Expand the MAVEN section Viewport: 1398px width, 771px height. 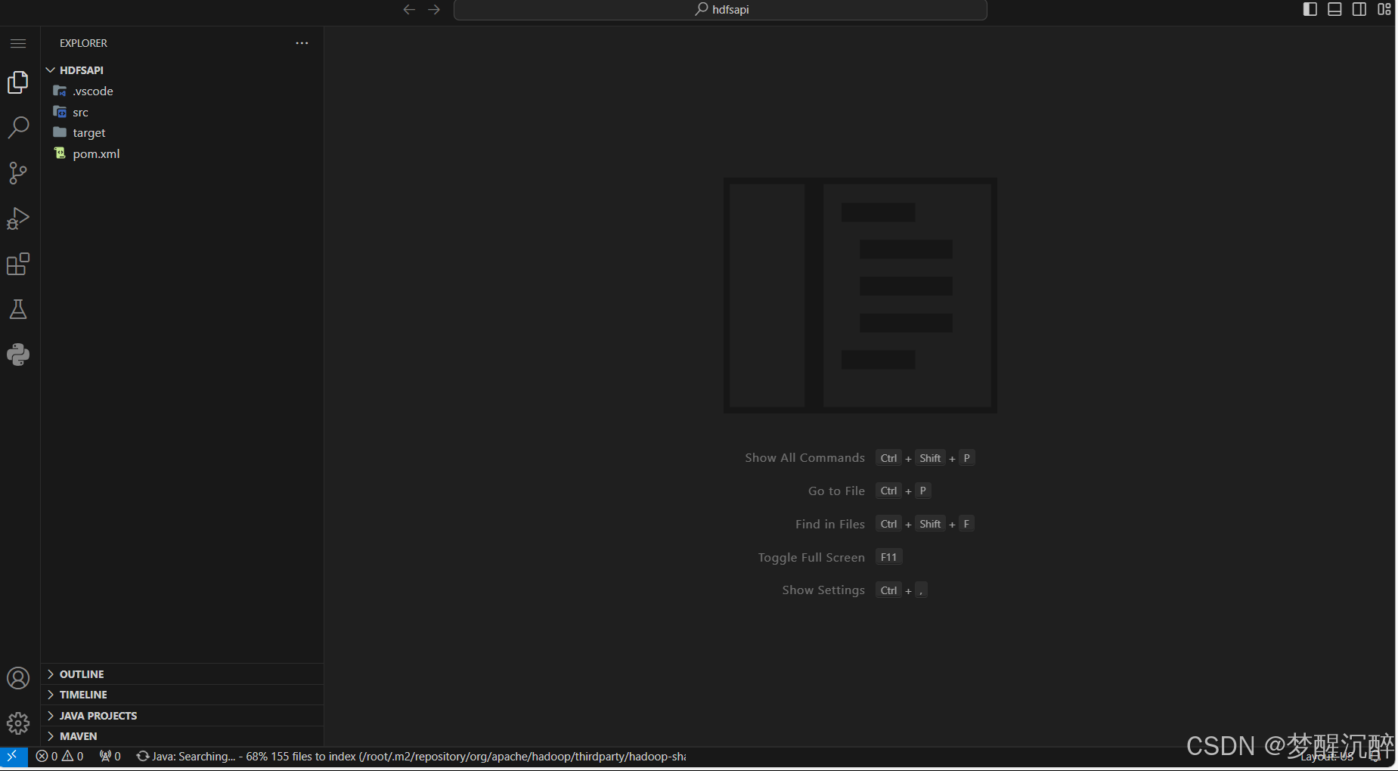[182, 736]
